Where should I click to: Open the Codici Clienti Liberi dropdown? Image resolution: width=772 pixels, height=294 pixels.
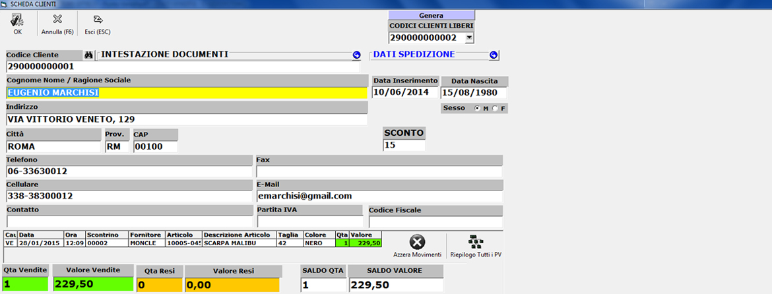(x=469, y=38)
